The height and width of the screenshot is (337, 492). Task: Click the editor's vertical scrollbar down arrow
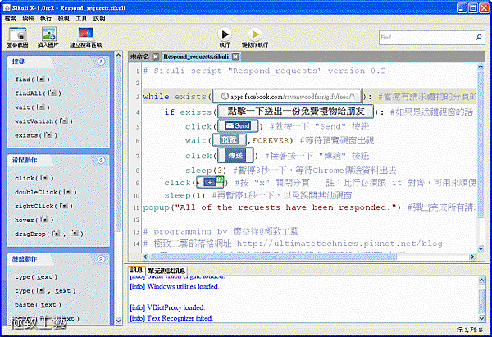pos(481,248)
